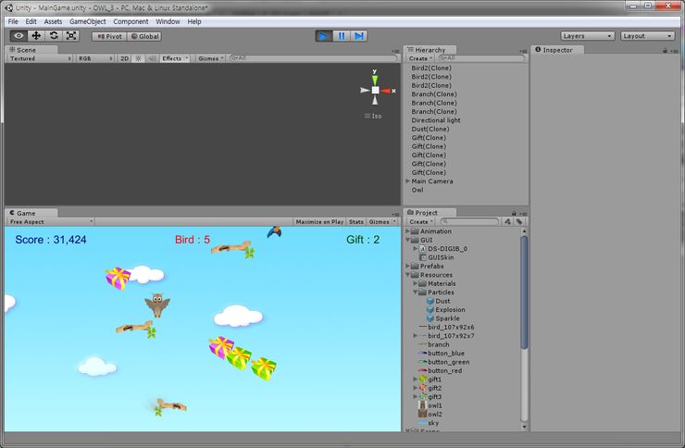This screenshot has width=685, height=448.
Task: Open Project Create dropdown
Action: point(421,222)
